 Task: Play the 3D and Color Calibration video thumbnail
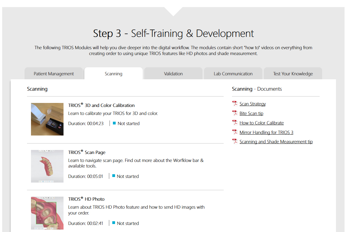click(47, 119)
